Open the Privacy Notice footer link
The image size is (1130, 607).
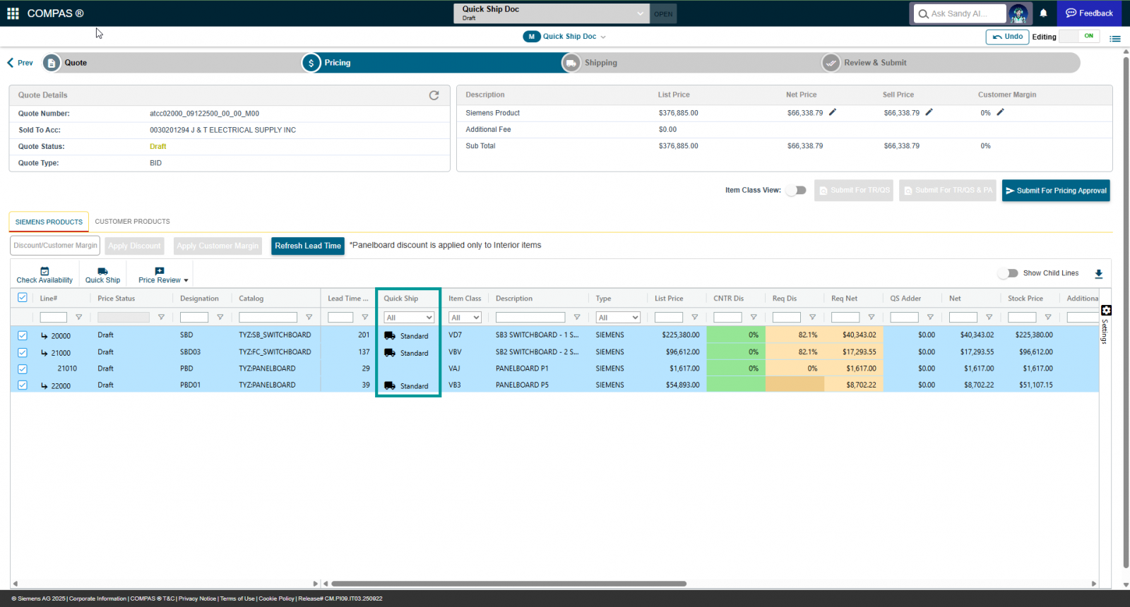click(197, 599)
